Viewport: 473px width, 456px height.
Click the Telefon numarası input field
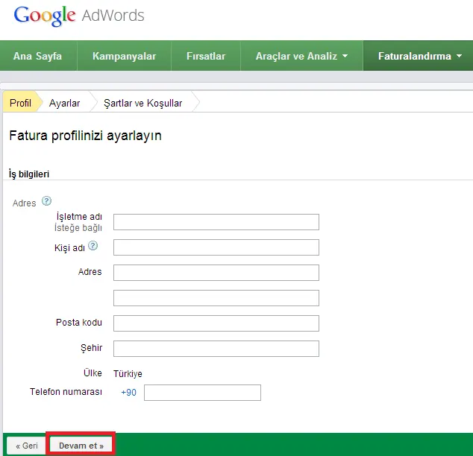tap(202, 393)
